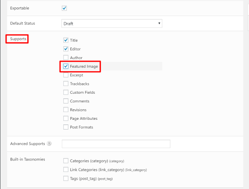
Task: Check Link Categories (link_category) checkbox
Action: pyautogui.click(x=66, y=170)
